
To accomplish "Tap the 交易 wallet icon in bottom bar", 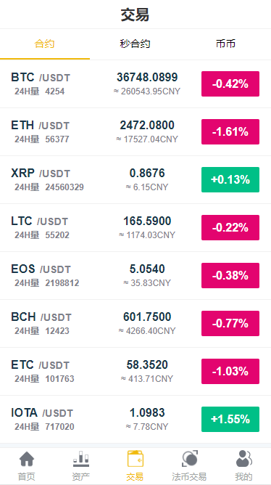I will click(135, 459).
